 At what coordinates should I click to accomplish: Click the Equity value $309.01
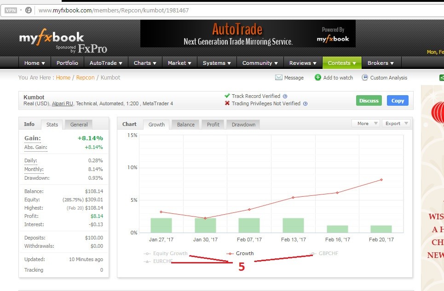[94, 200]
